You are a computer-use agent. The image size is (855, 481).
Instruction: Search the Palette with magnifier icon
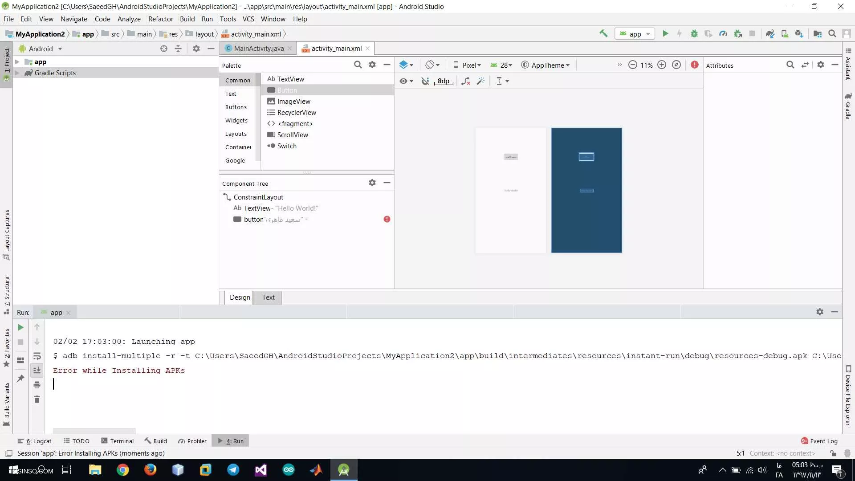358,65
